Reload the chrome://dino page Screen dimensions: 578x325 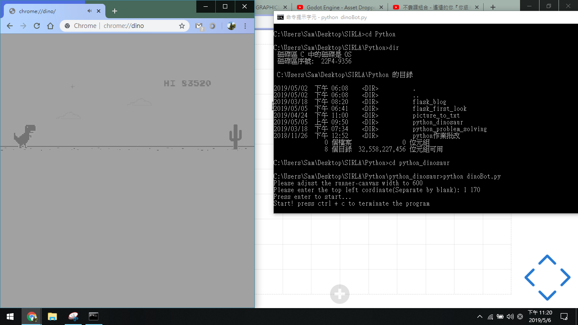pyautogui.click(x=37, y=26)
